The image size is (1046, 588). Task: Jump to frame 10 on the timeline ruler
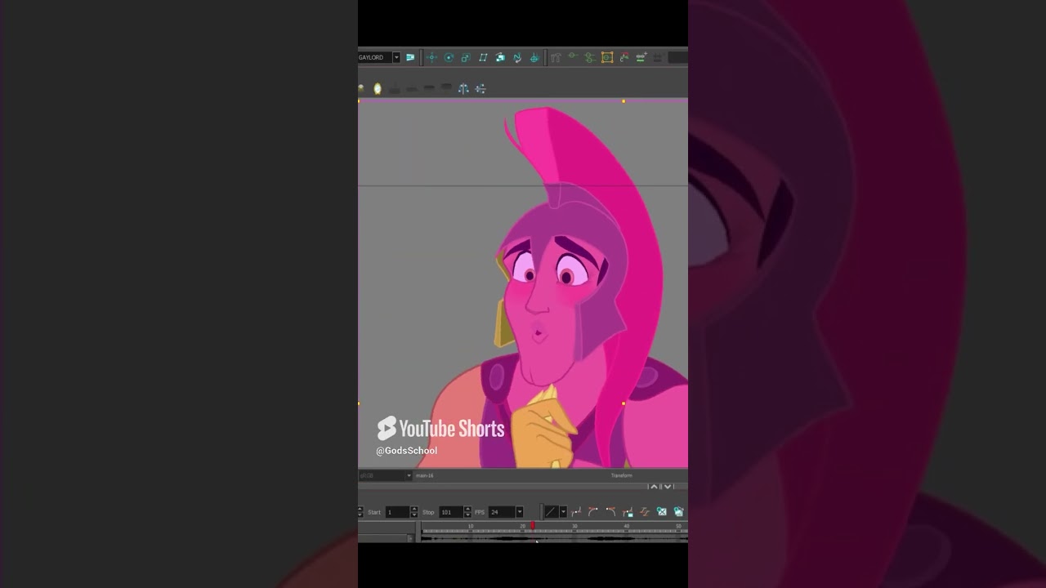(x=471, y=526)
